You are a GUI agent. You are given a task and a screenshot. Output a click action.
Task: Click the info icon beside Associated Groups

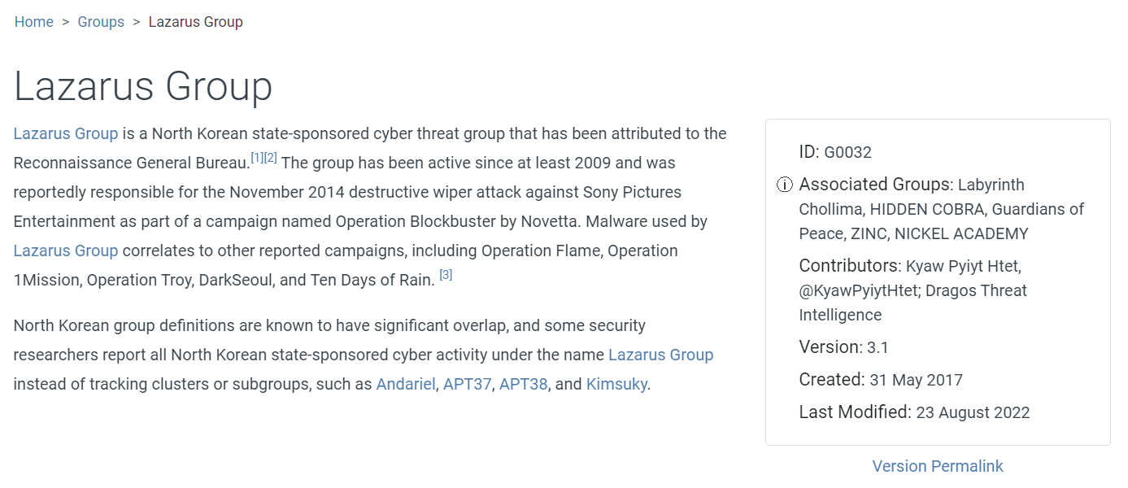[x=784, y=185]
